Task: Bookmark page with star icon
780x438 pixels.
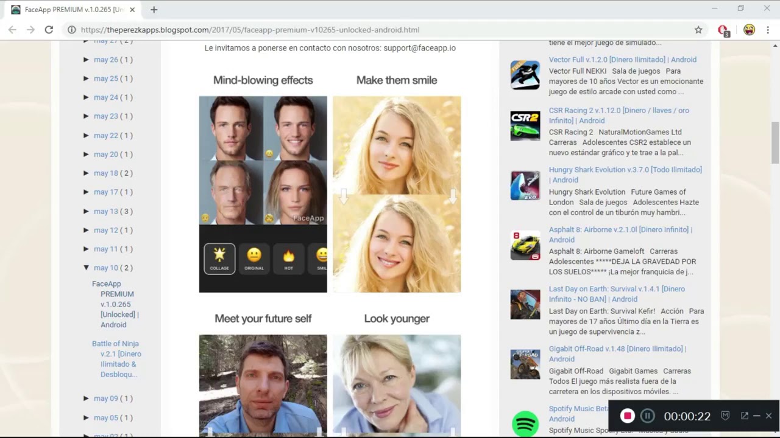Action: pos(698,30)
